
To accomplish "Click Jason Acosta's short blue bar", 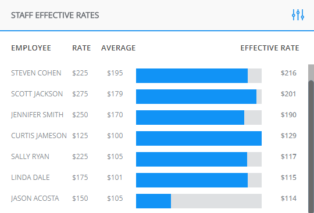I will point(154,201).
